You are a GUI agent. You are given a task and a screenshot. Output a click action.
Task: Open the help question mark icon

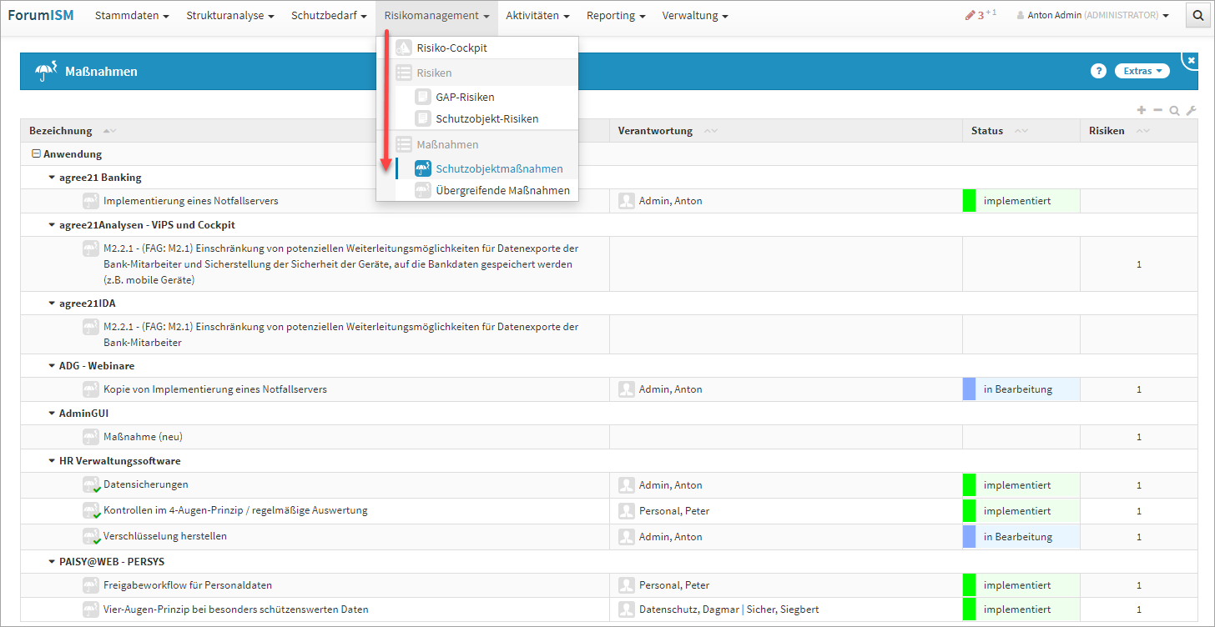[1098, 72]
